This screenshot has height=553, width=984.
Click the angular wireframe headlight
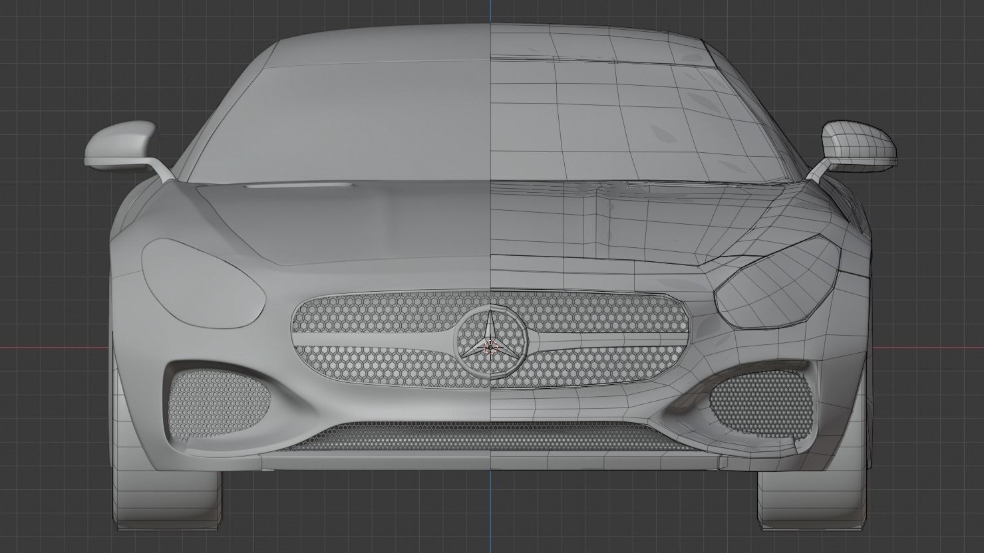click(x=777, y=282)
